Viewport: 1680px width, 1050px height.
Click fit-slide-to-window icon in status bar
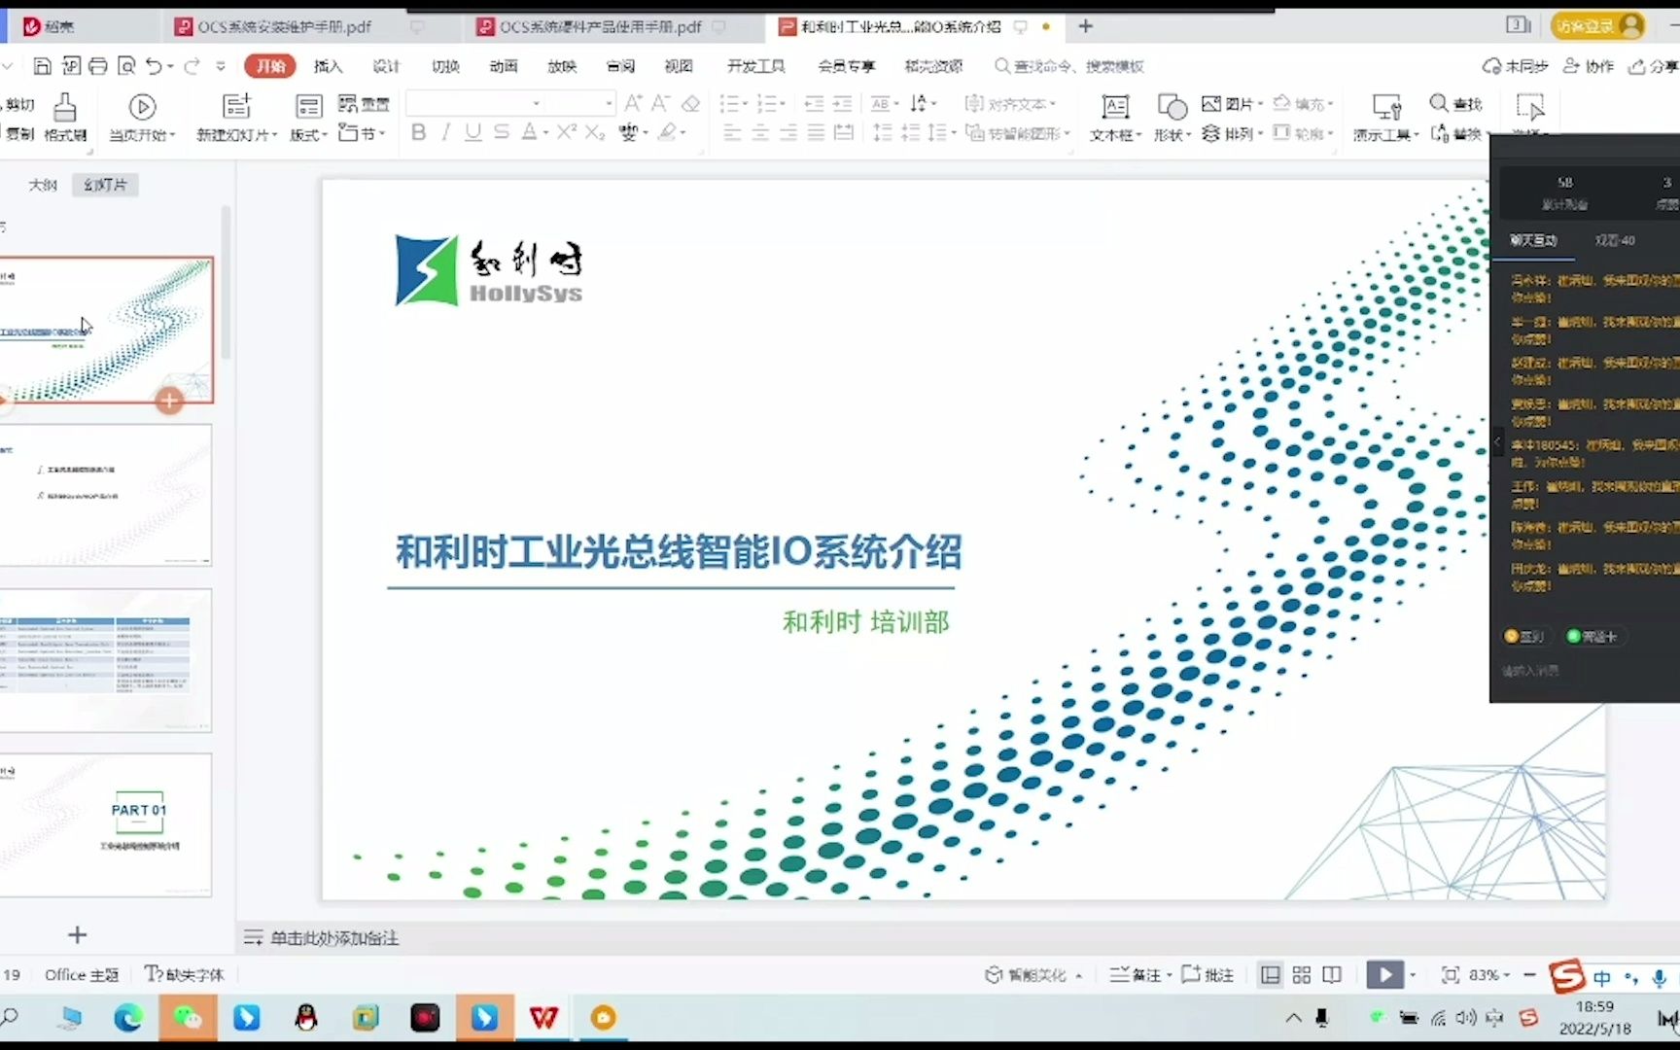(1450, 974)
